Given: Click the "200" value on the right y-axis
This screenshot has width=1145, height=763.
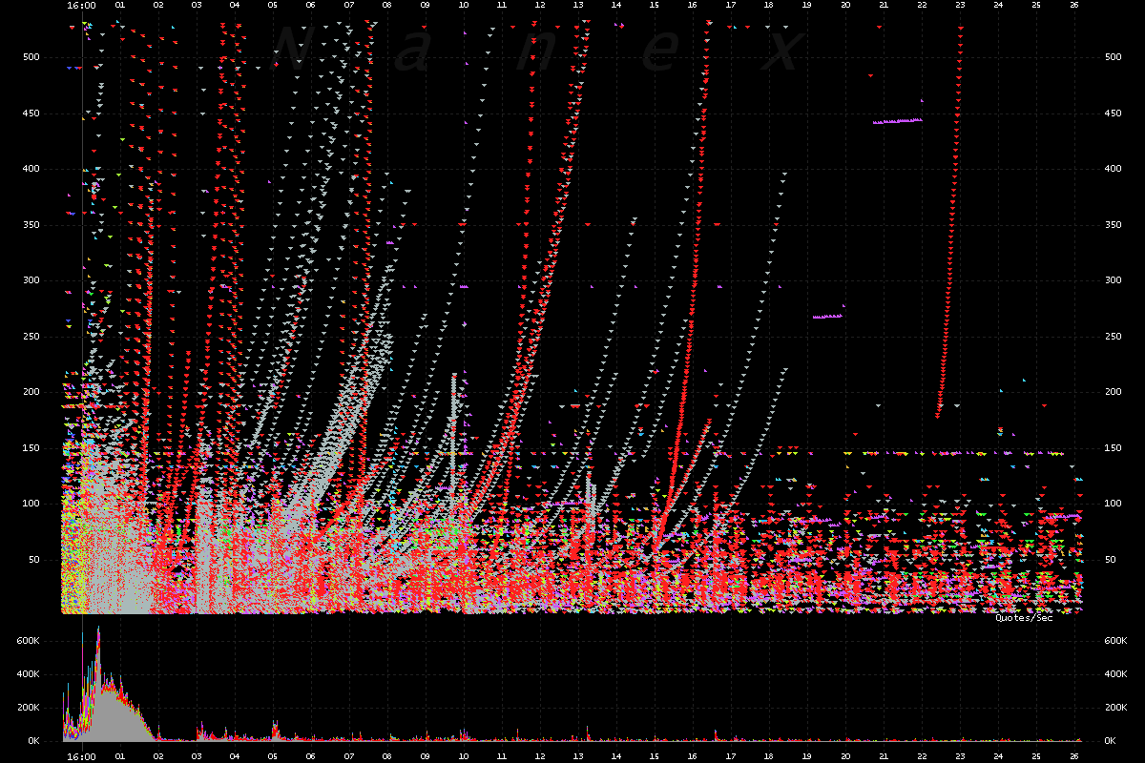Looking at the screenshot, I should click(x=1114, y=391).
